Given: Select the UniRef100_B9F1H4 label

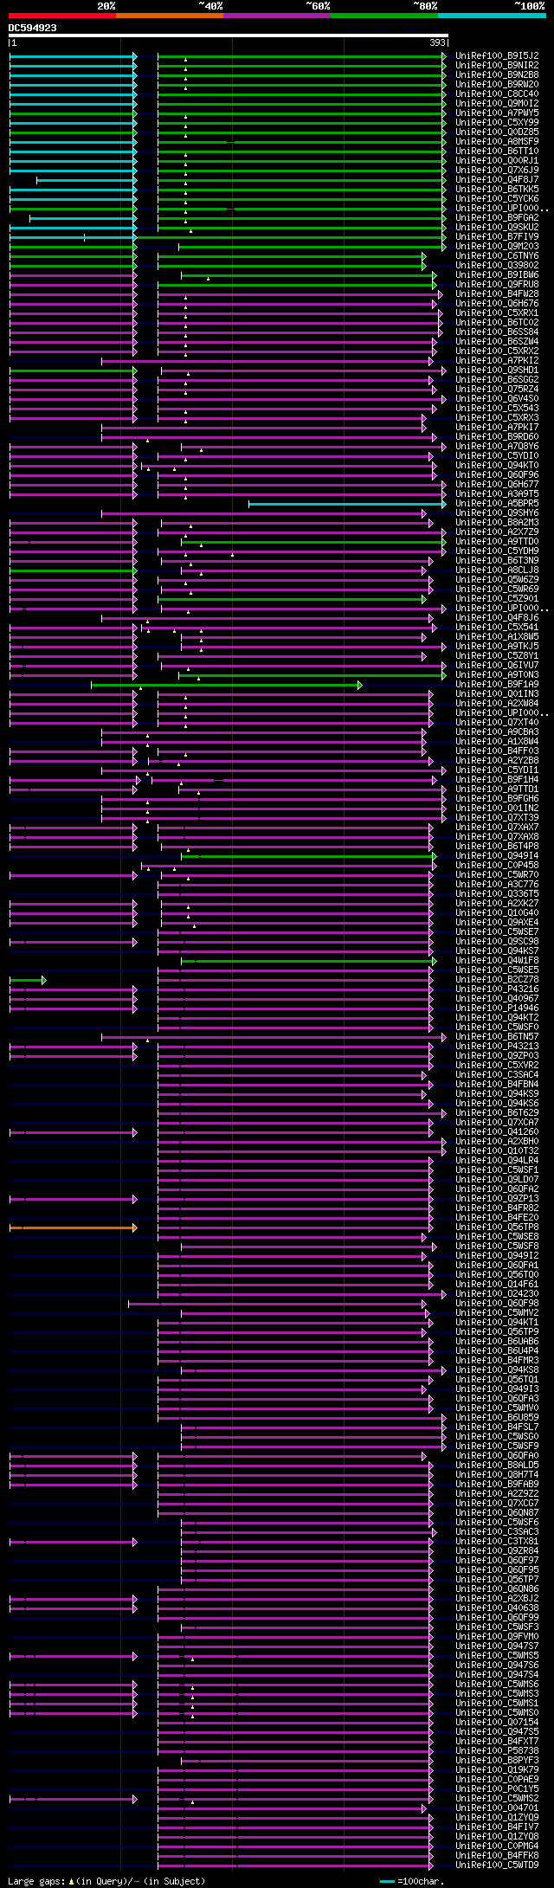Looking at the screenshot, I should (497, 779).
